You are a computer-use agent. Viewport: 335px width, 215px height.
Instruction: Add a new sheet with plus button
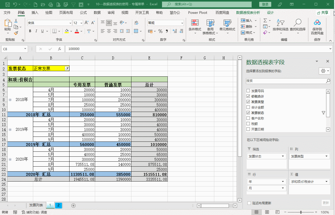(x=73, y=206)
